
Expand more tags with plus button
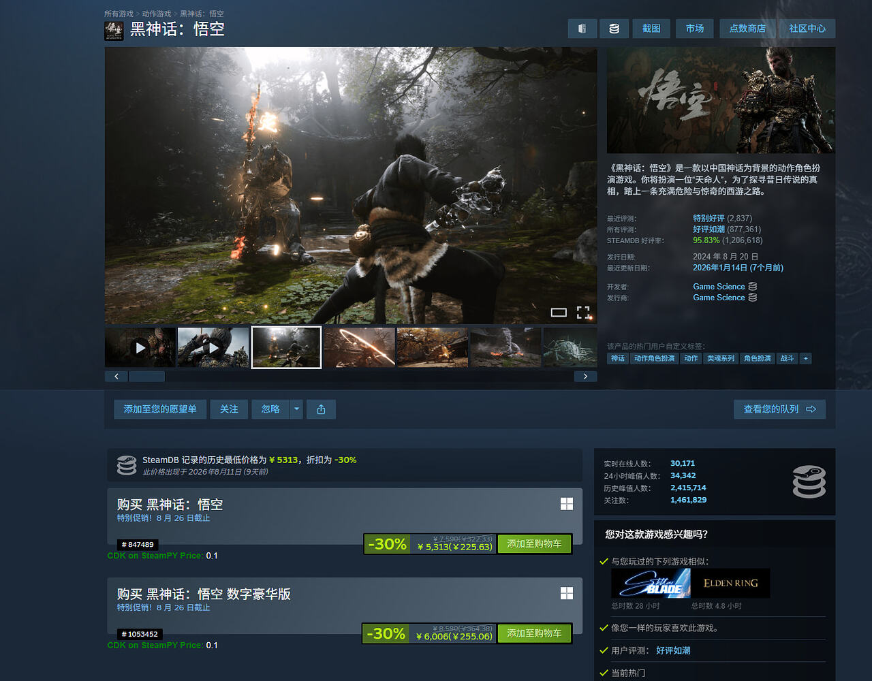(805, 358)
